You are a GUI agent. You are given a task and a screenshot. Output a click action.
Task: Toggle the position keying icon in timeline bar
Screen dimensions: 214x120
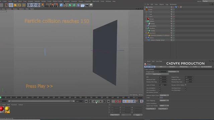coord(124,101)
